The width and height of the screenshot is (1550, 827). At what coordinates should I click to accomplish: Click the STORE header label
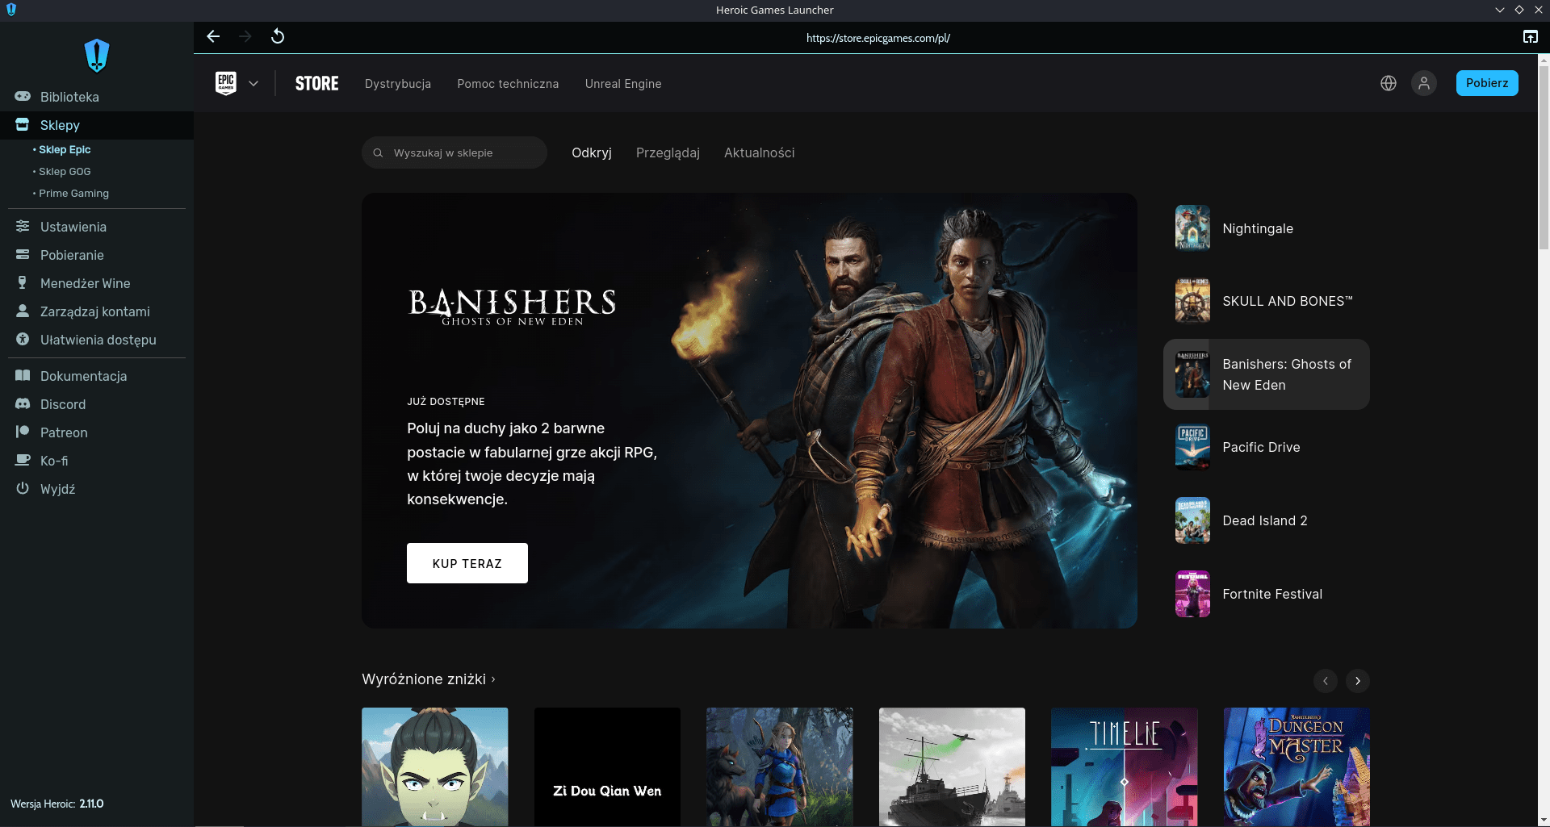point(316,83)
